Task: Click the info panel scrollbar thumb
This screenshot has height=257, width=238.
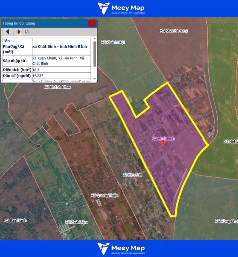Action: (x=95, y=53)
